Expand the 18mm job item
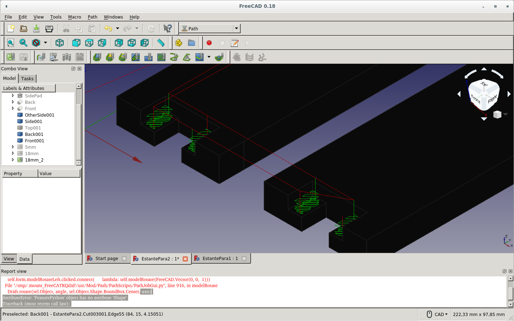Viewport: 514px width, 321px height. (13, 153)
